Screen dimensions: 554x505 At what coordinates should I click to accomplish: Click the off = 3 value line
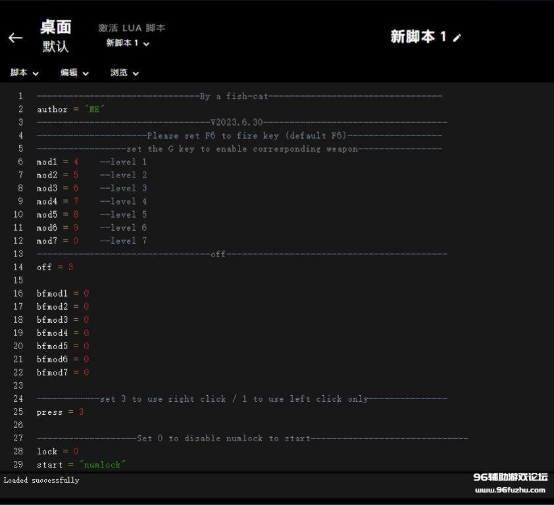tap(55, 267)
